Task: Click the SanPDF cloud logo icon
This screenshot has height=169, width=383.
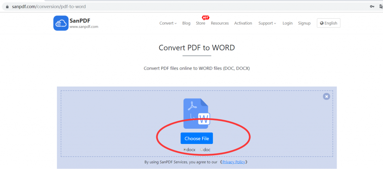Action: point(61,23)
